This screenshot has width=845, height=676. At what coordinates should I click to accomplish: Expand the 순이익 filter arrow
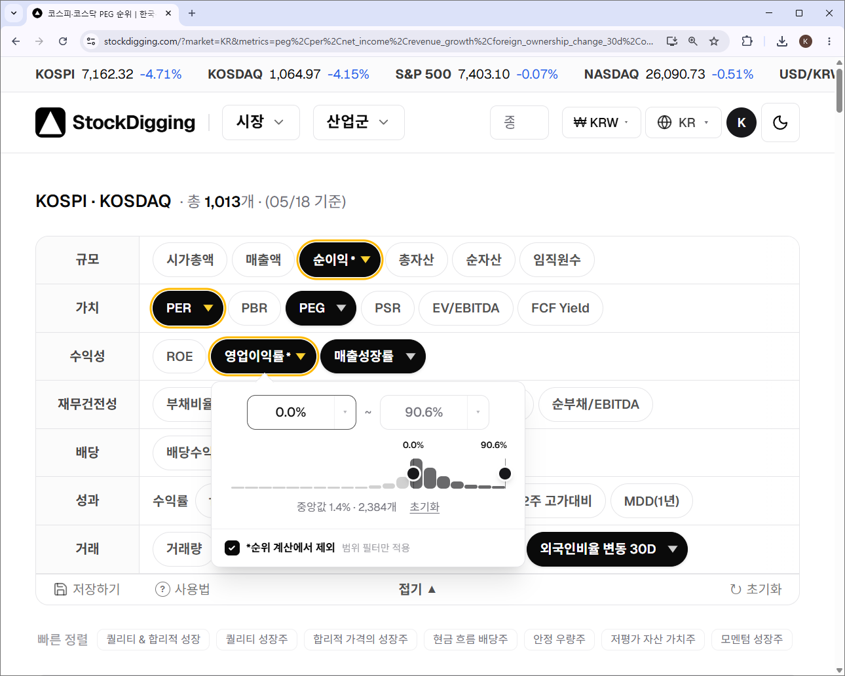(366, 260)
